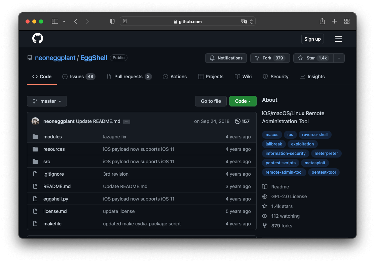Select the meterpreter topic tag

coord(326,154)
